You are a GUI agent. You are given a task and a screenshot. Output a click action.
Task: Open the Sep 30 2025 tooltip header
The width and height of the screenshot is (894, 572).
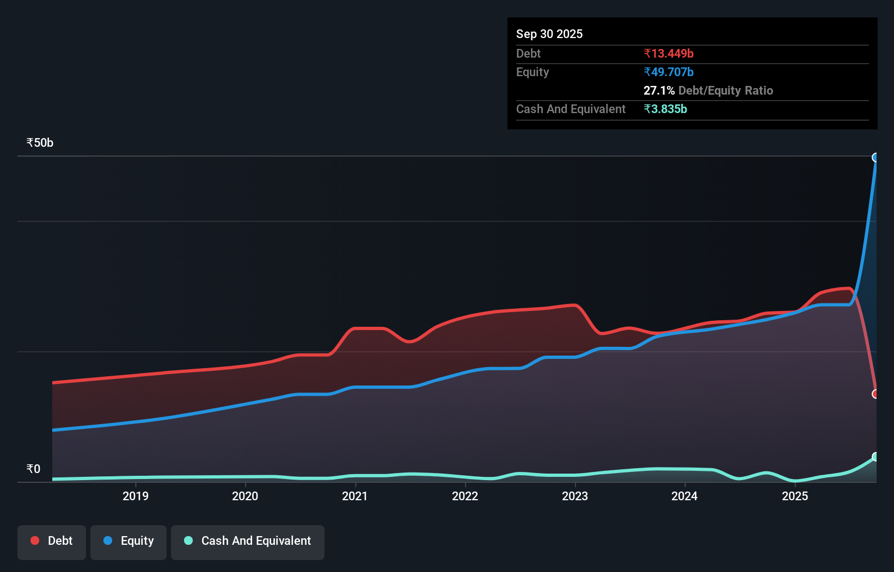[549, 34]
